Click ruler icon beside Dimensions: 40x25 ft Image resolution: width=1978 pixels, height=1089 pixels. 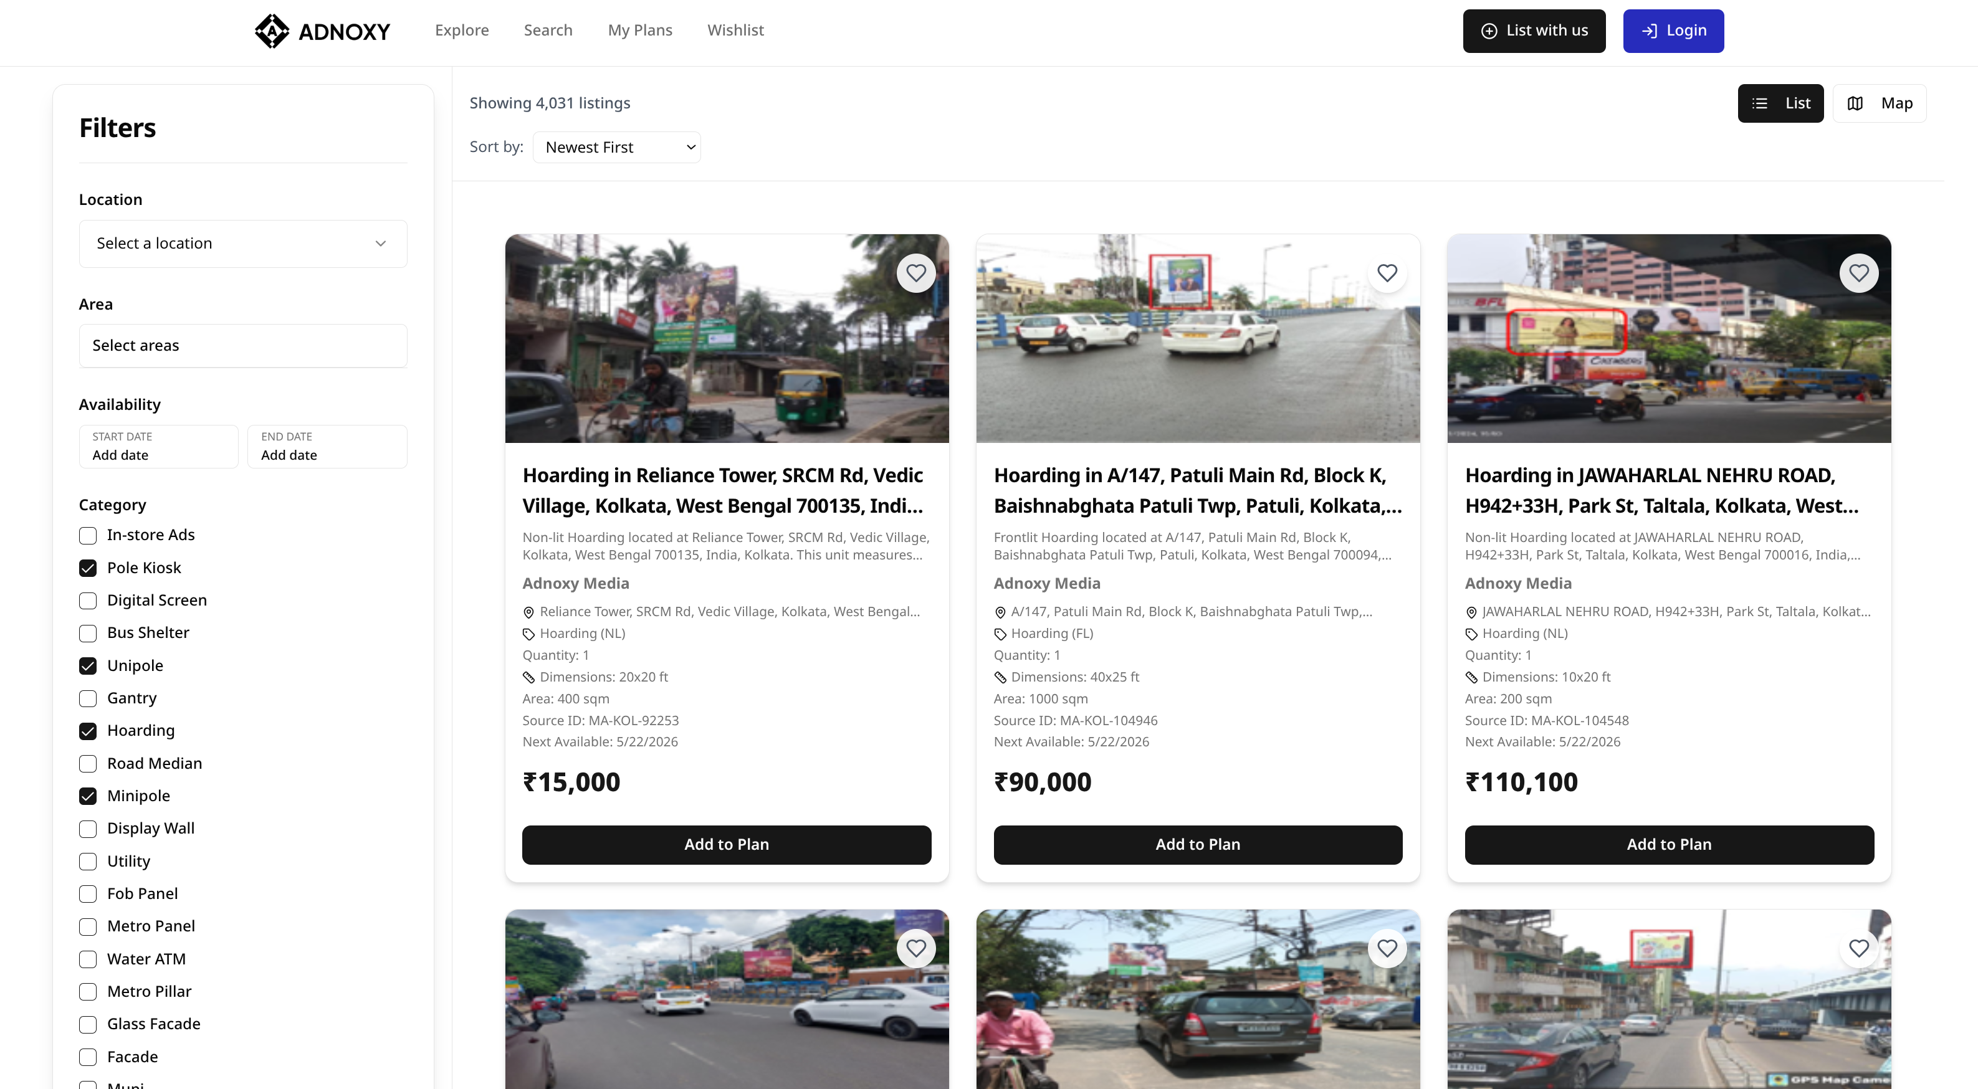[1000, 678]
